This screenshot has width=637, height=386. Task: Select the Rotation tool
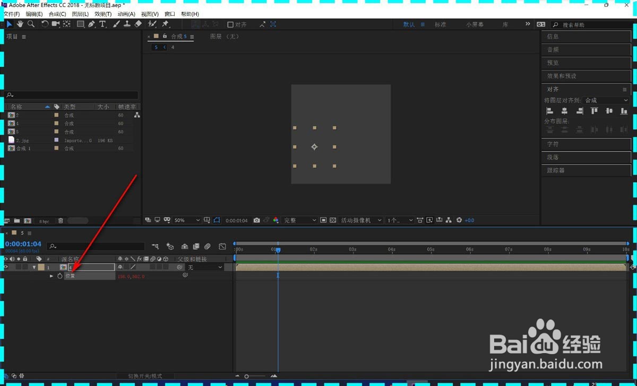tap(45, 24)
